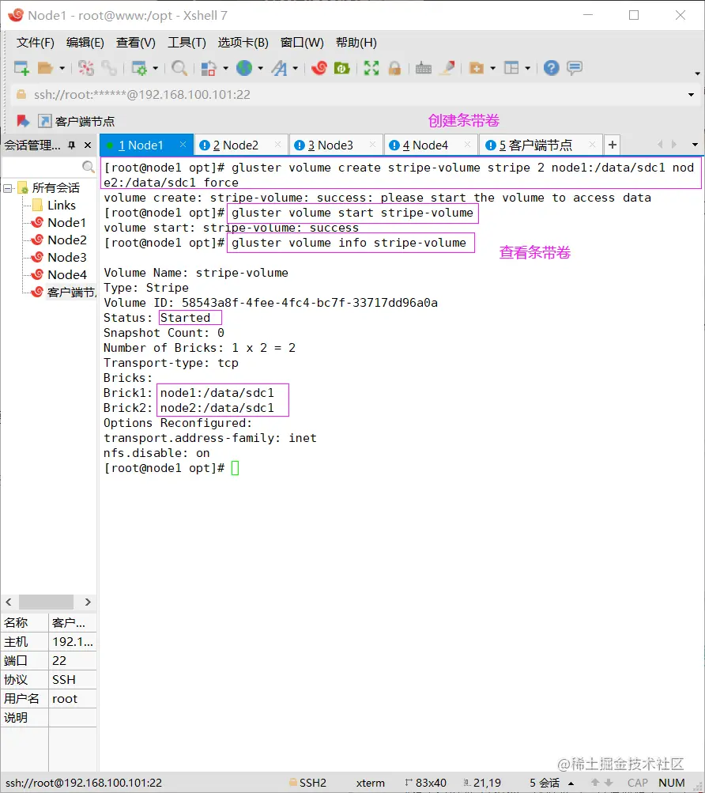Select Node1 in session tree
The width and height of the screenshot is (705, 793).
66,222
